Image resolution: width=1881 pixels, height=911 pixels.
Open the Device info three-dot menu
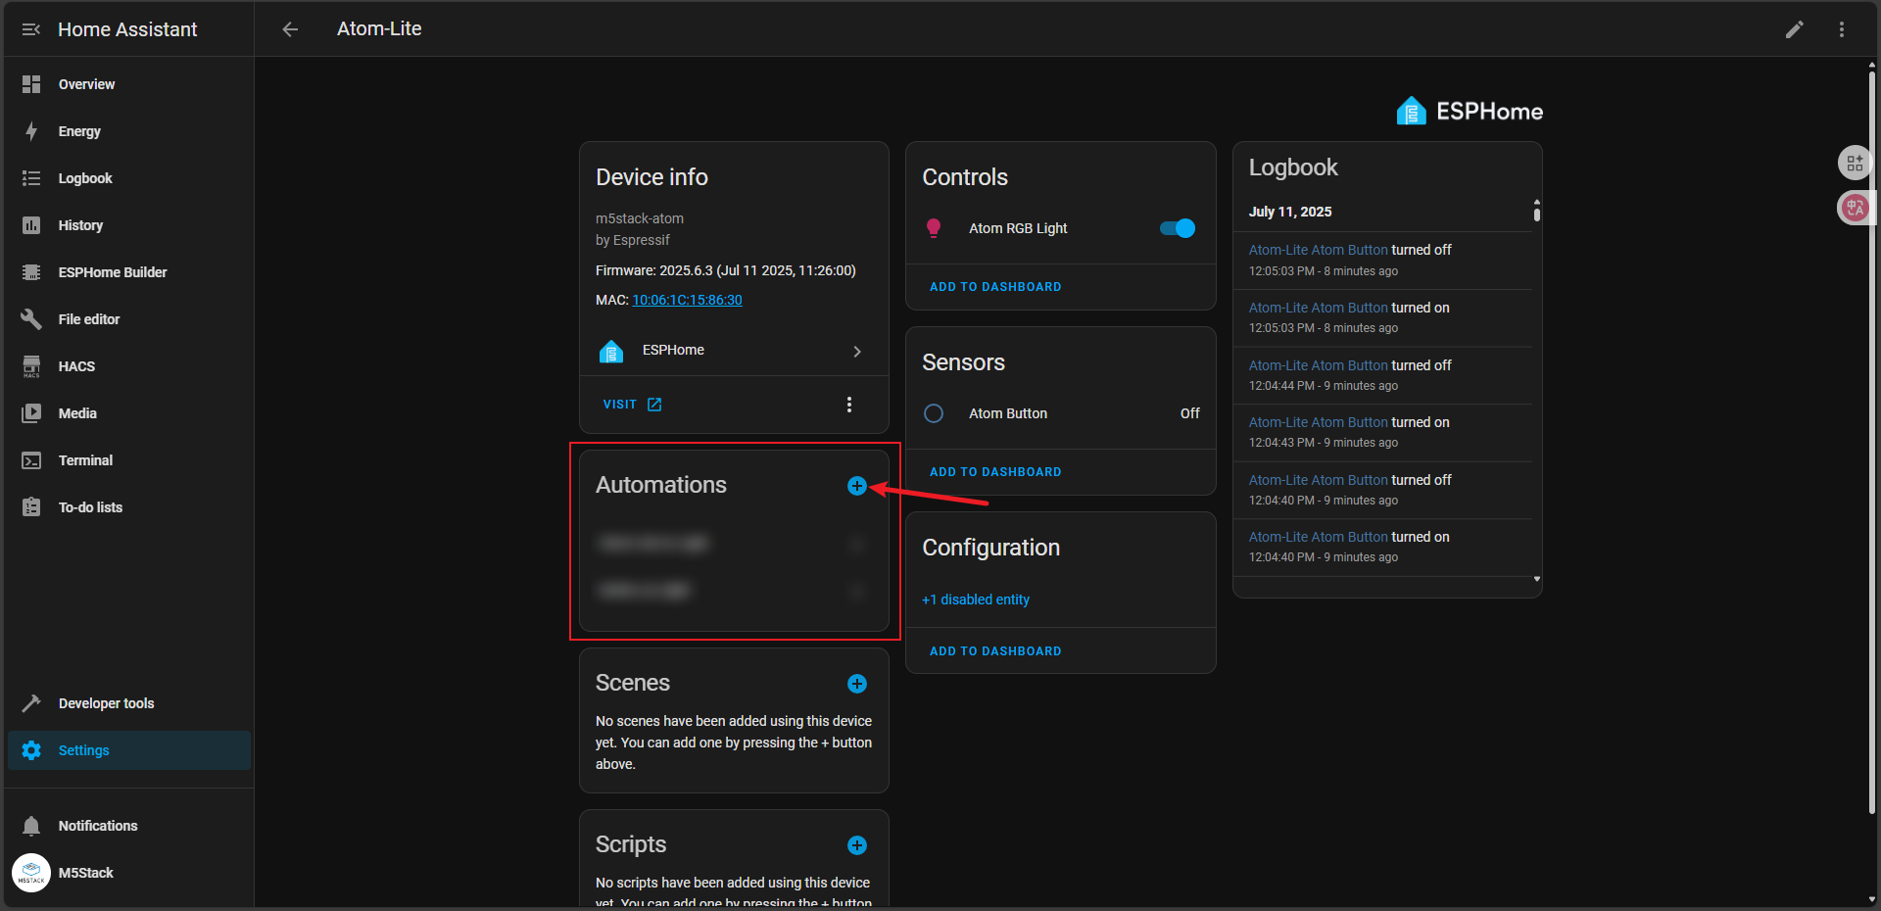(849, 405)
